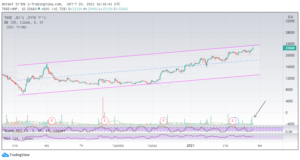Click the earnings E marker near March 2021
Image resolution: width=300 pixels, height=160 pixels.
click(232, 121)
